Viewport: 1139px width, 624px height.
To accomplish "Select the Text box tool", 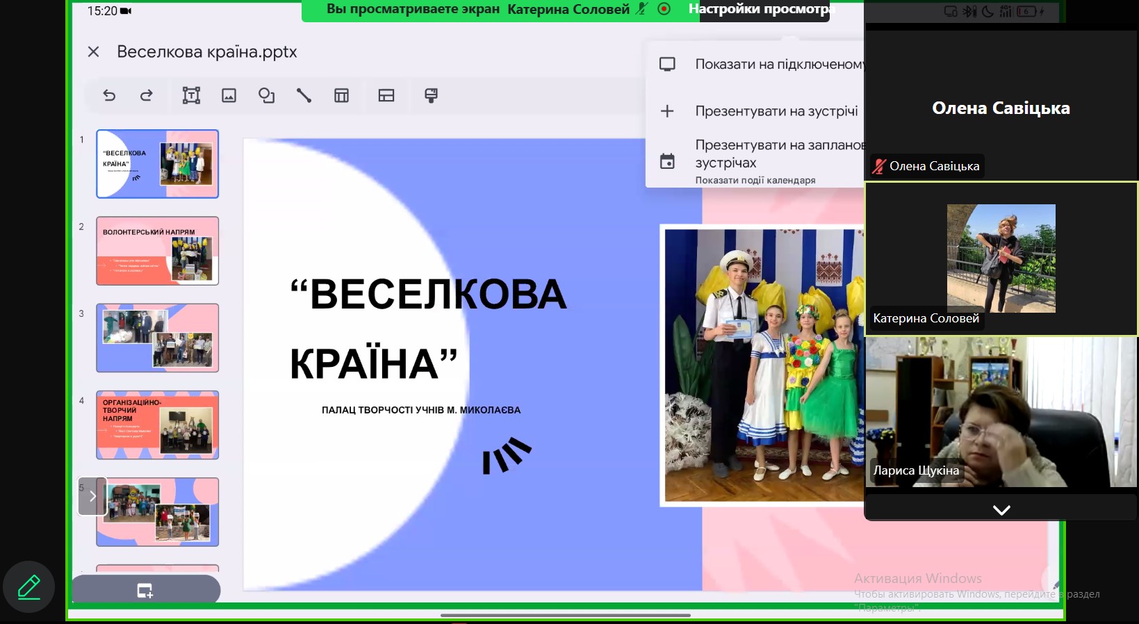I will click(191, 96).
